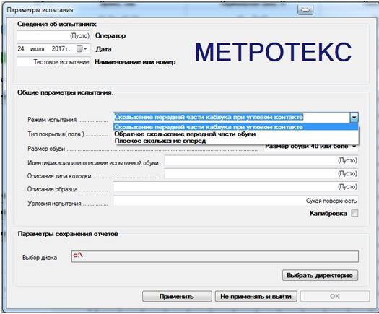This screenshot has height=314, width=379.
Task: Click the Описание типа колодки field
Action: 261,173
